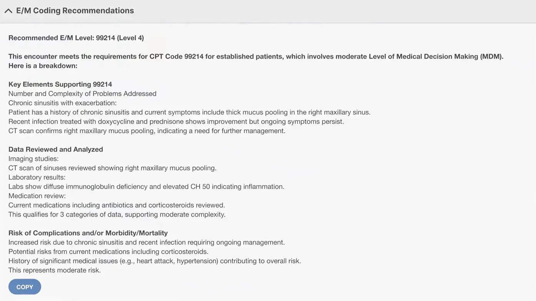536x301 pixels.
Task: Click the Number and Complexity of Problems line
Action: [82, 94]
